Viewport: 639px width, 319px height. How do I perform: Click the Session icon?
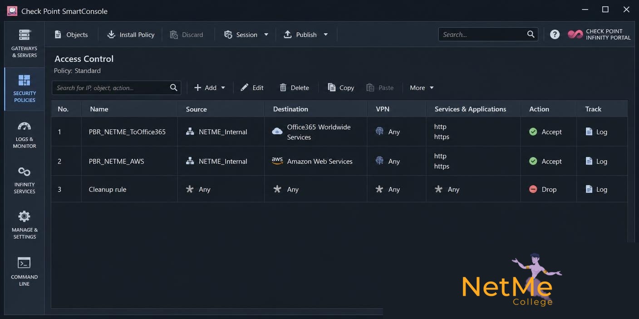pyautogui.click(x=228, y=34)
